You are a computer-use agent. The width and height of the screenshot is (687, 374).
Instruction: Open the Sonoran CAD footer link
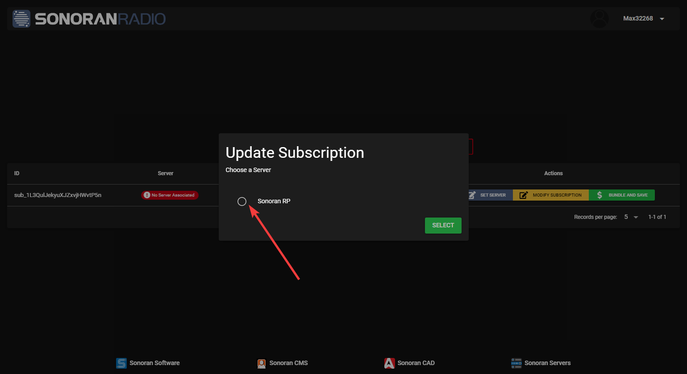[409, 363]
